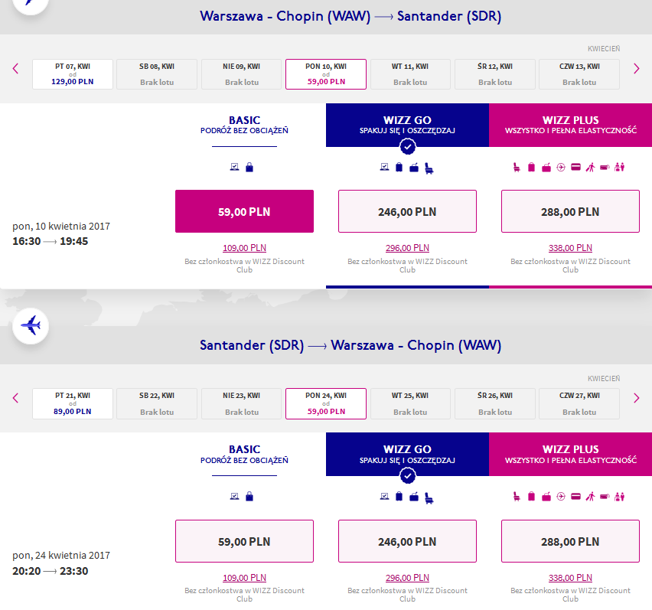Click outbound BASIC column header
The width and height of the screenshot is (652, 610).
click(x=245, y=125)
